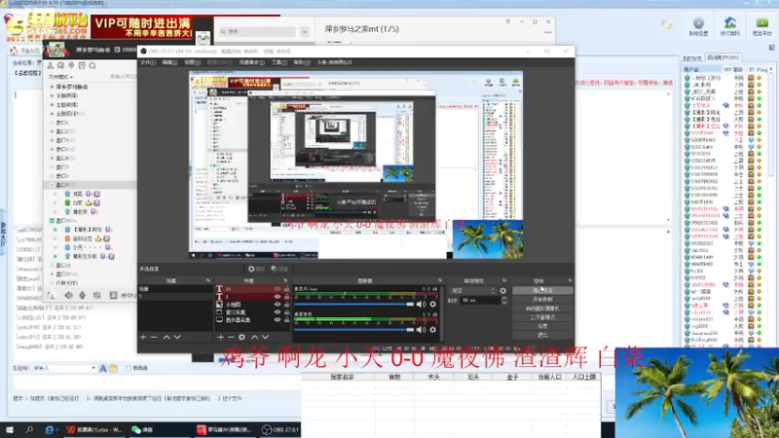The height and width of the screenshot is (438, 779).
Task: Open the 自由模式 dropdown in channel window
Action: coord(60,77)
